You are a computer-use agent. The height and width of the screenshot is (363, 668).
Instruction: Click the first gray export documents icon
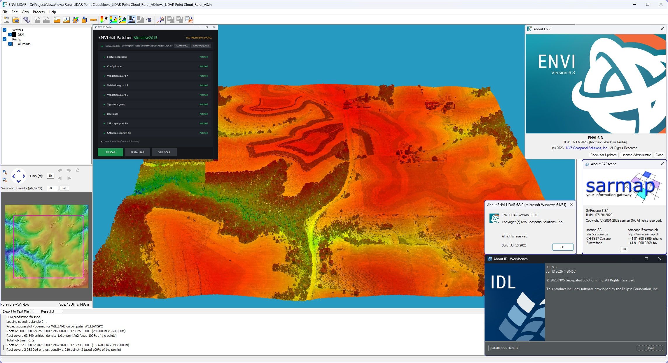(171, 20)
